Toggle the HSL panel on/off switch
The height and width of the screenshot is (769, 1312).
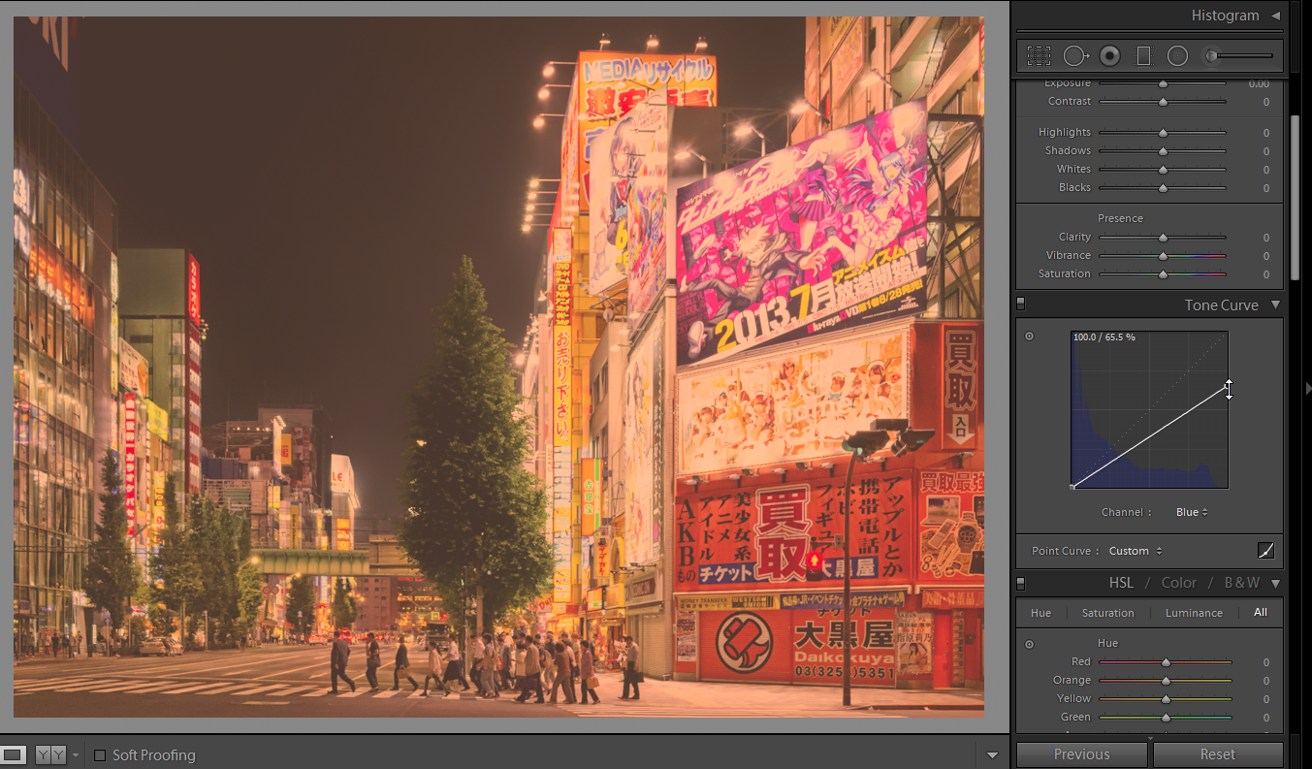tap(1021, 583)
